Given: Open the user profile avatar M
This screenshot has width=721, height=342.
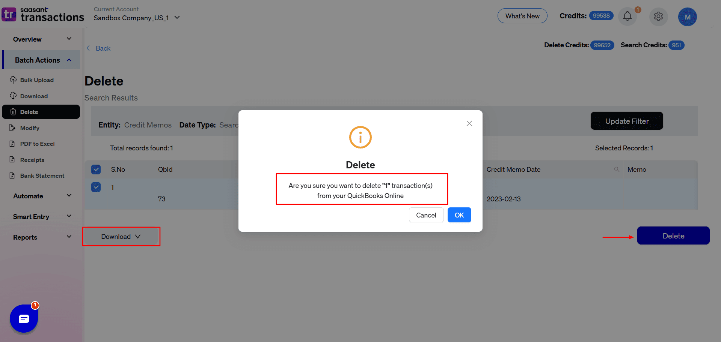Looking at the screenshot, I should pos(687,17).
